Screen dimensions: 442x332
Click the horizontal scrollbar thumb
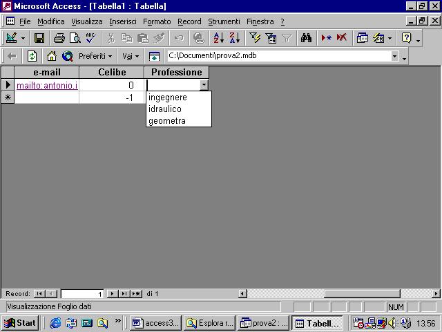click(362, 293)
